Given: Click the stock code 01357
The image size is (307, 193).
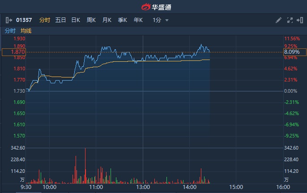Looking at the screenshot, I should (24, 20).
